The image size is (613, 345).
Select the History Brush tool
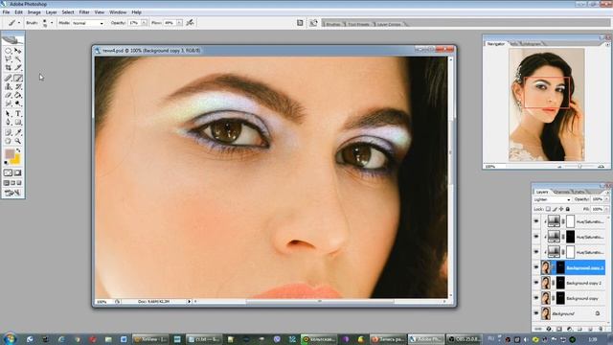(x=18, y=86)
